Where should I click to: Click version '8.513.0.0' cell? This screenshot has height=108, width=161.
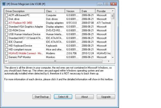point(72,23)
